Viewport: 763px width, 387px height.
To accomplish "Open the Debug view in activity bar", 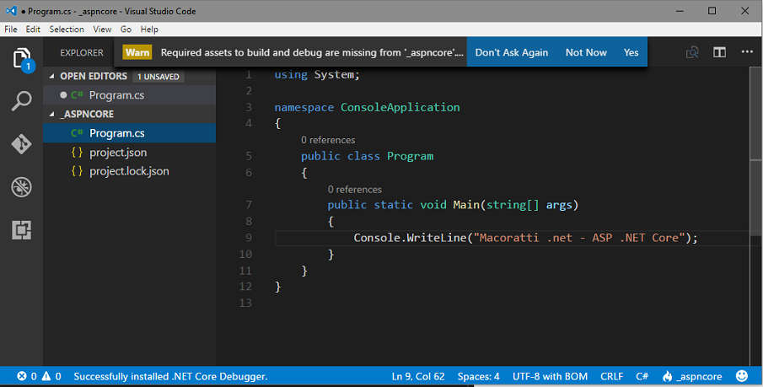I will pos(21,187).
